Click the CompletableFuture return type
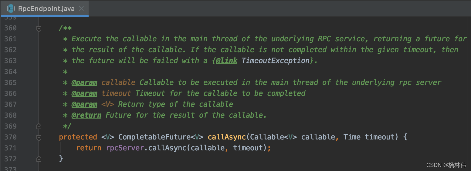The width and height of the screenshot is (471, 171). [x=154, y=137]
